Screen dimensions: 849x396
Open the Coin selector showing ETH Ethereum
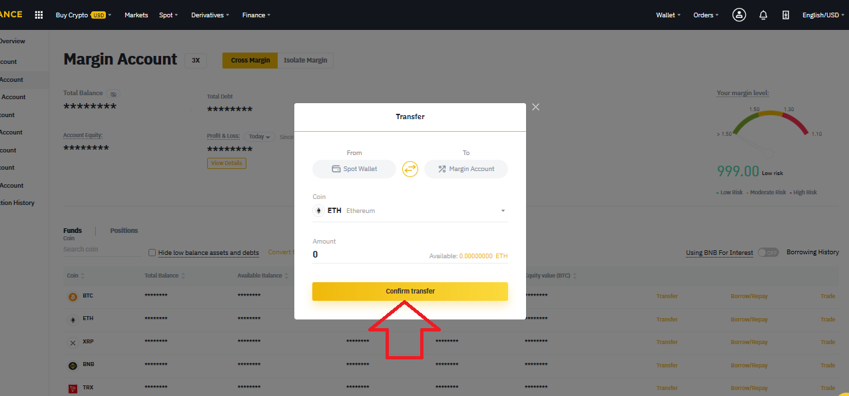click(410, 211)
